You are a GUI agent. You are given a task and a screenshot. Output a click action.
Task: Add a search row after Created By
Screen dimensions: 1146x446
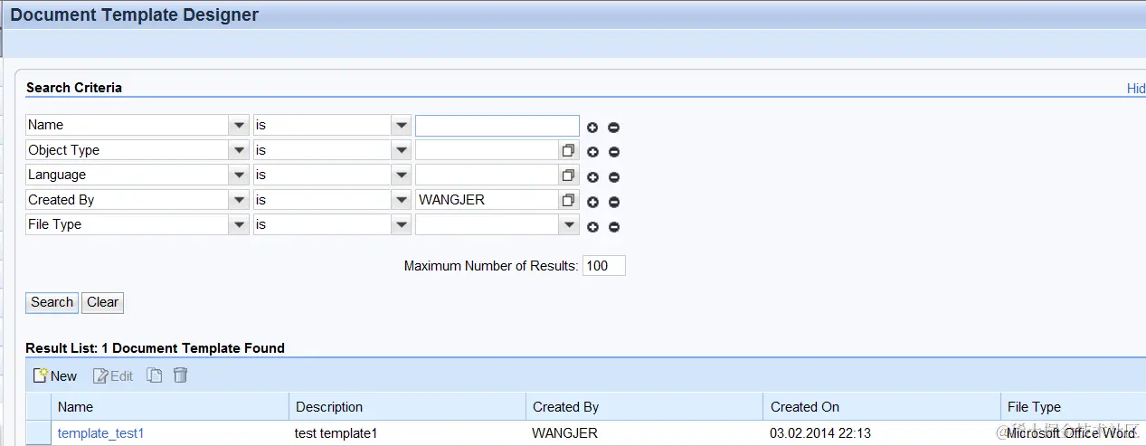pos(592,202)
